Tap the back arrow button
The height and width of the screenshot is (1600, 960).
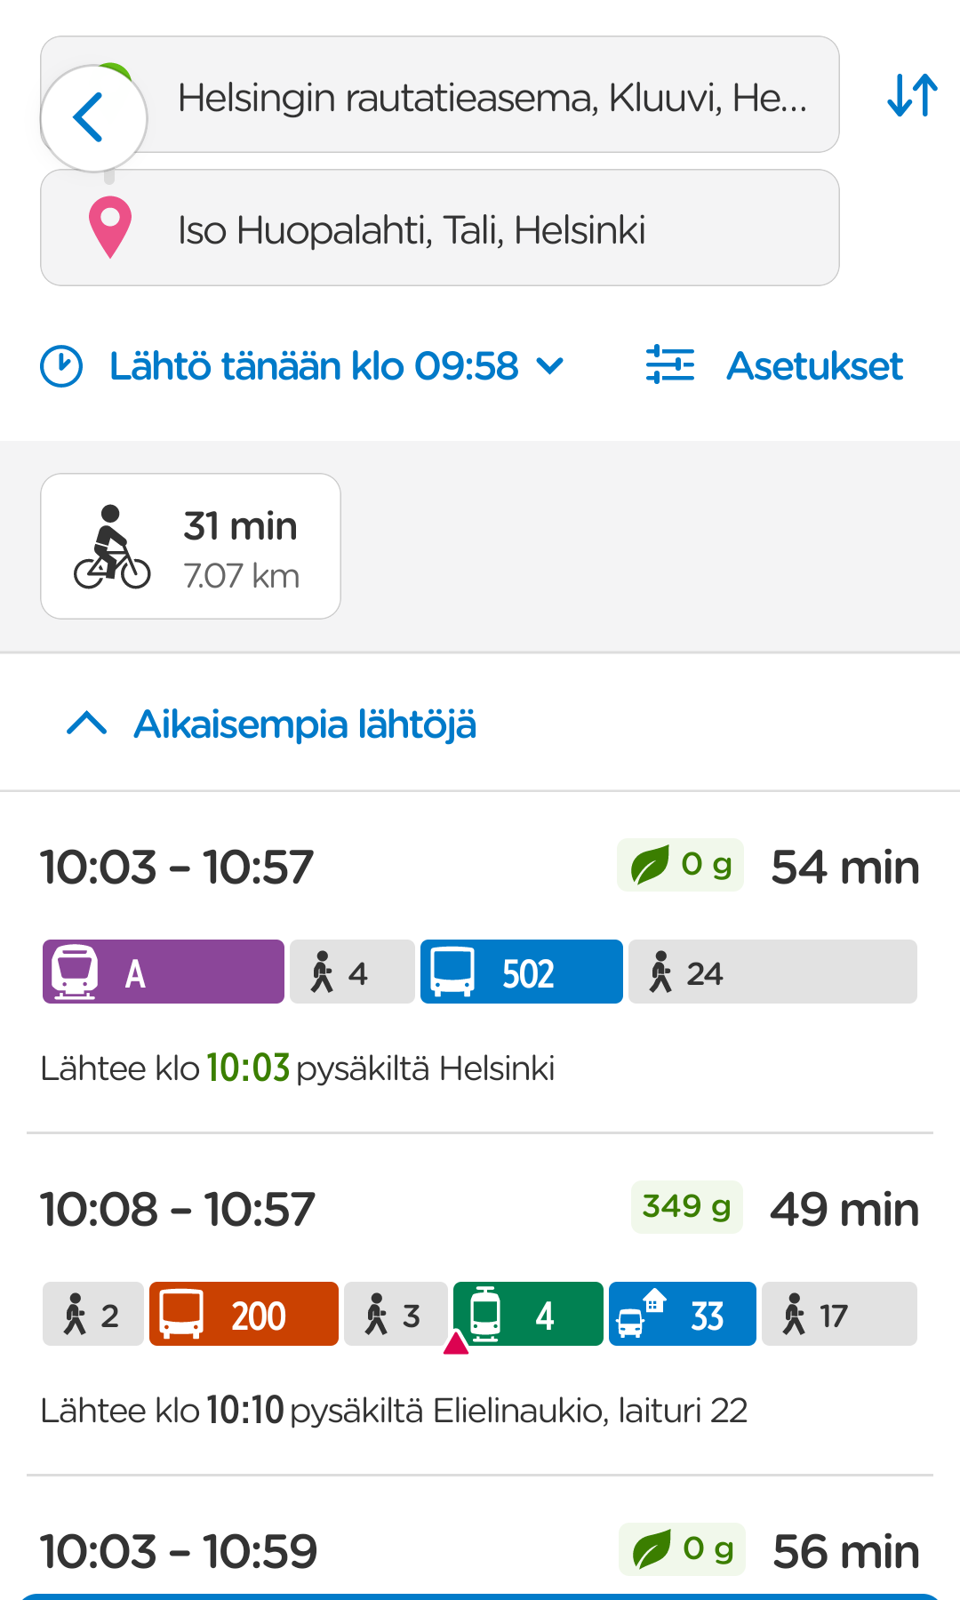(93, 117)
